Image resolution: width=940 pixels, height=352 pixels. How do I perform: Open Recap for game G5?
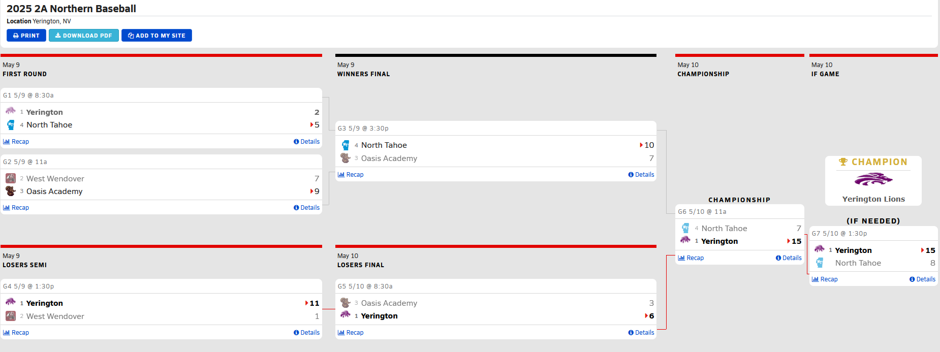click(x=351, y=333)
